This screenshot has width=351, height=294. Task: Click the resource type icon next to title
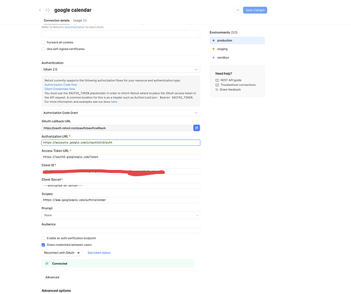pyautogui.click(x=48, y=10)
